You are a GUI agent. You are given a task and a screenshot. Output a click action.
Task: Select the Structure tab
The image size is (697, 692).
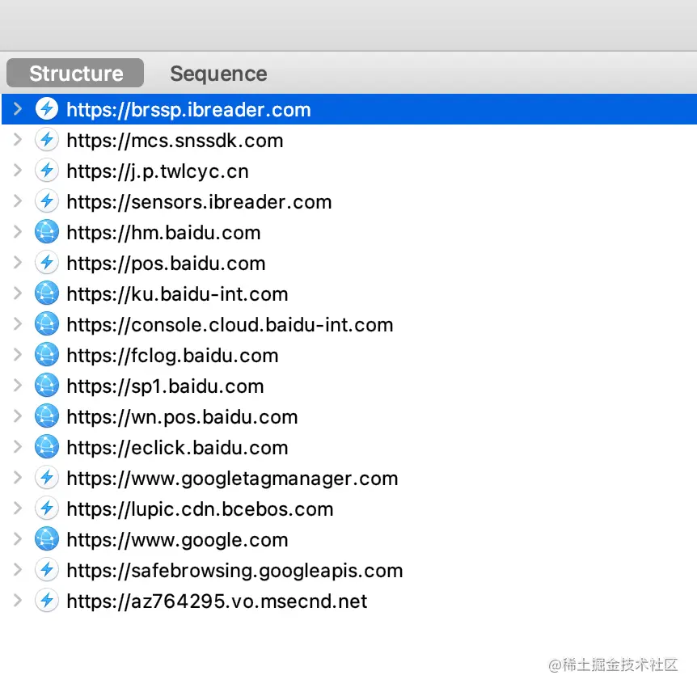(x=74, y=73)
